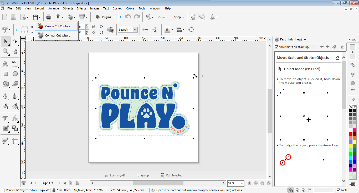This screenshot has width=359, height=193.
Task: Select the Text A tool
Action: tap(5, 64)
